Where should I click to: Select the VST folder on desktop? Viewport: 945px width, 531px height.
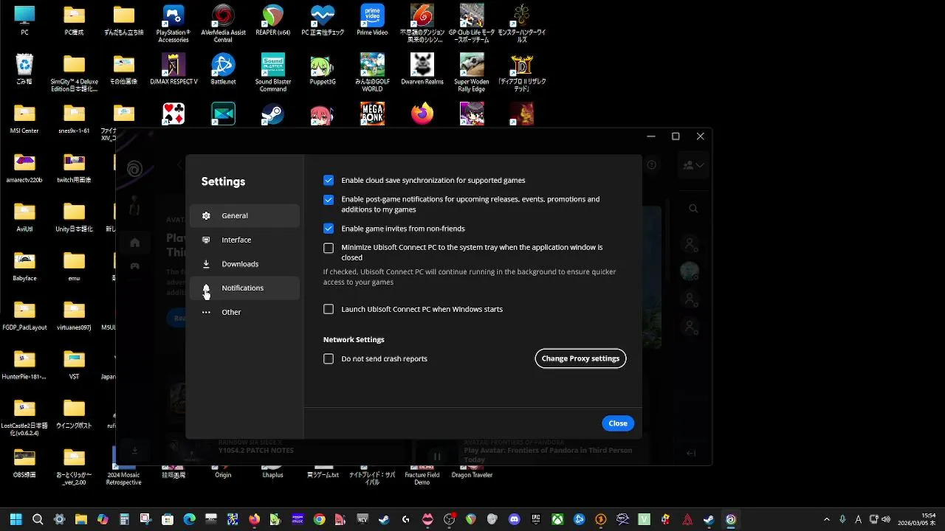[x=74, y=364]
